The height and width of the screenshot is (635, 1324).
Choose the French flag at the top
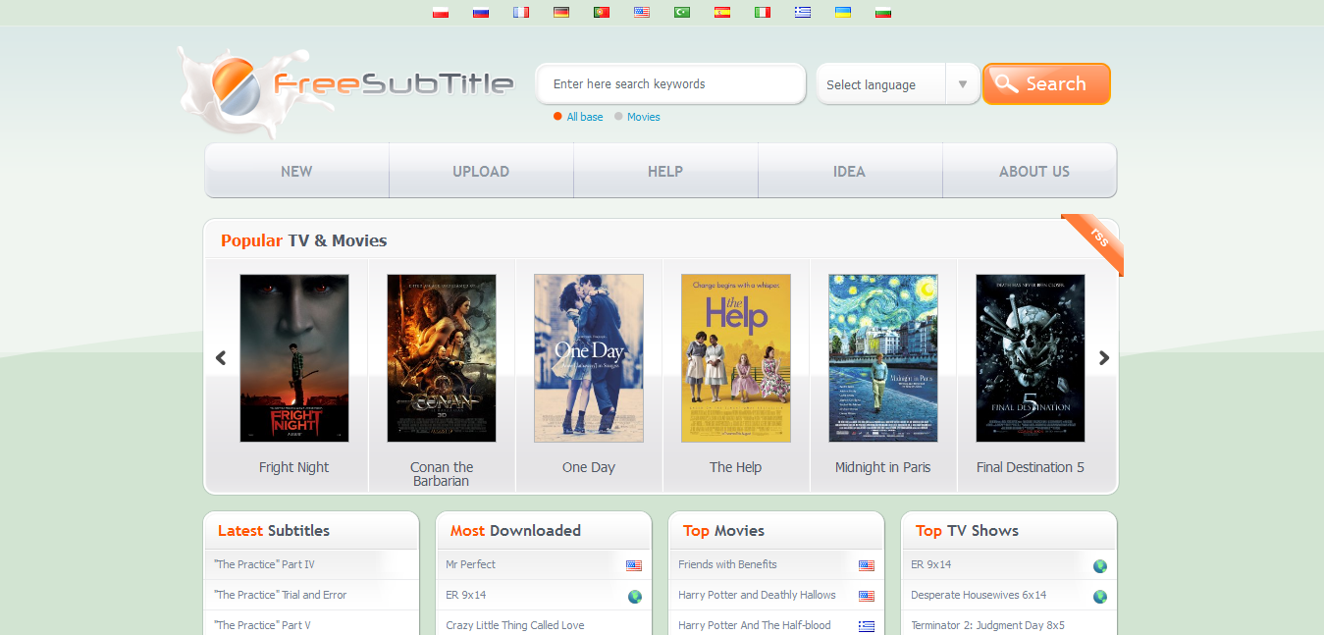[x=521, y=13]
